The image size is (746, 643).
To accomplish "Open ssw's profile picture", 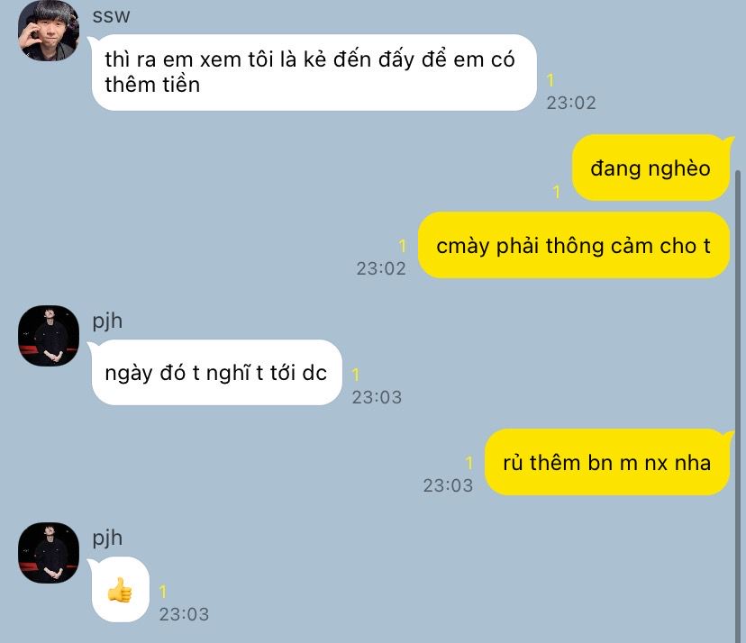I will coord(49,31).
